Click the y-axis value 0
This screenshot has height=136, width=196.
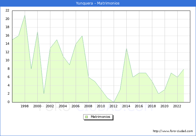click(x=8, y=102)
